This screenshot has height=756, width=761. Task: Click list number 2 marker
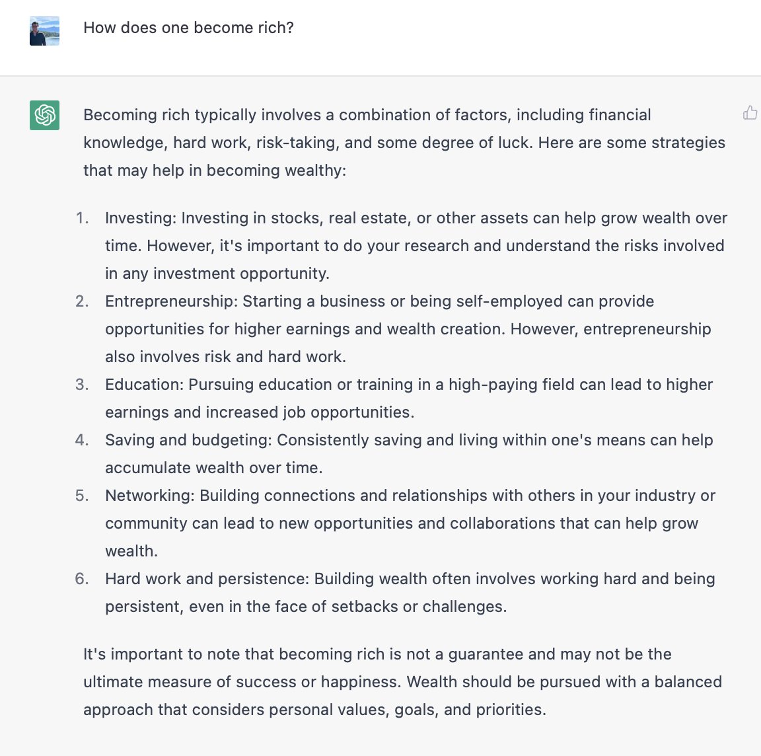[x=82, y=301]
